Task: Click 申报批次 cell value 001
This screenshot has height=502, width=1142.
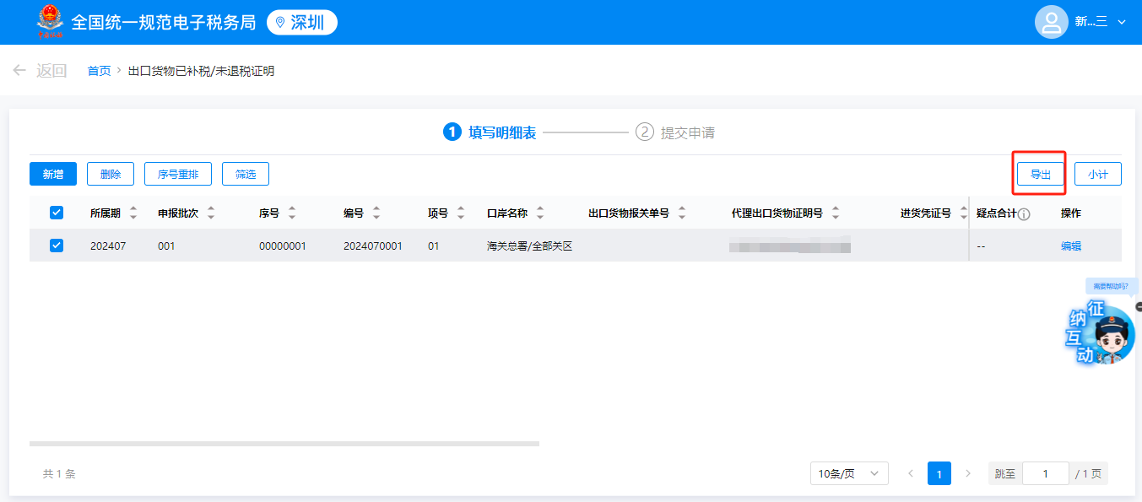Action: (x=166, y=246)
